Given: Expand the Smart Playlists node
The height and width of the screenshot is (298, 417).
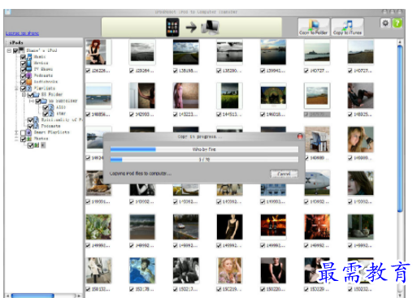Looking at the screenshot, I should (x=16, y=132).
